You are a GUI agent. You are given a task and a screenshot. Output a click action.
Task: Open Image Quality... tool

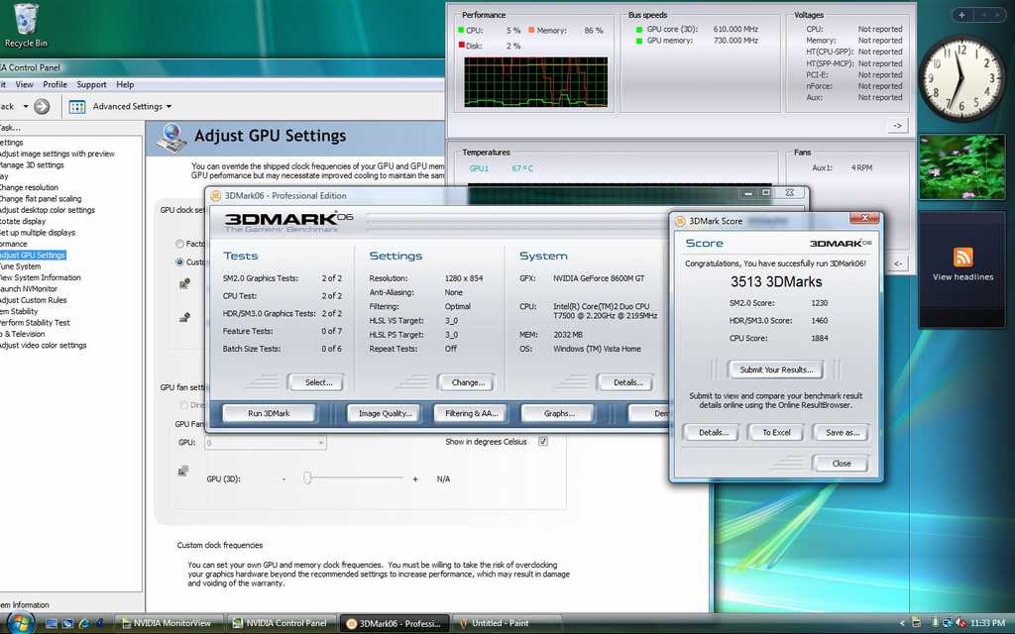pos(384,413)
